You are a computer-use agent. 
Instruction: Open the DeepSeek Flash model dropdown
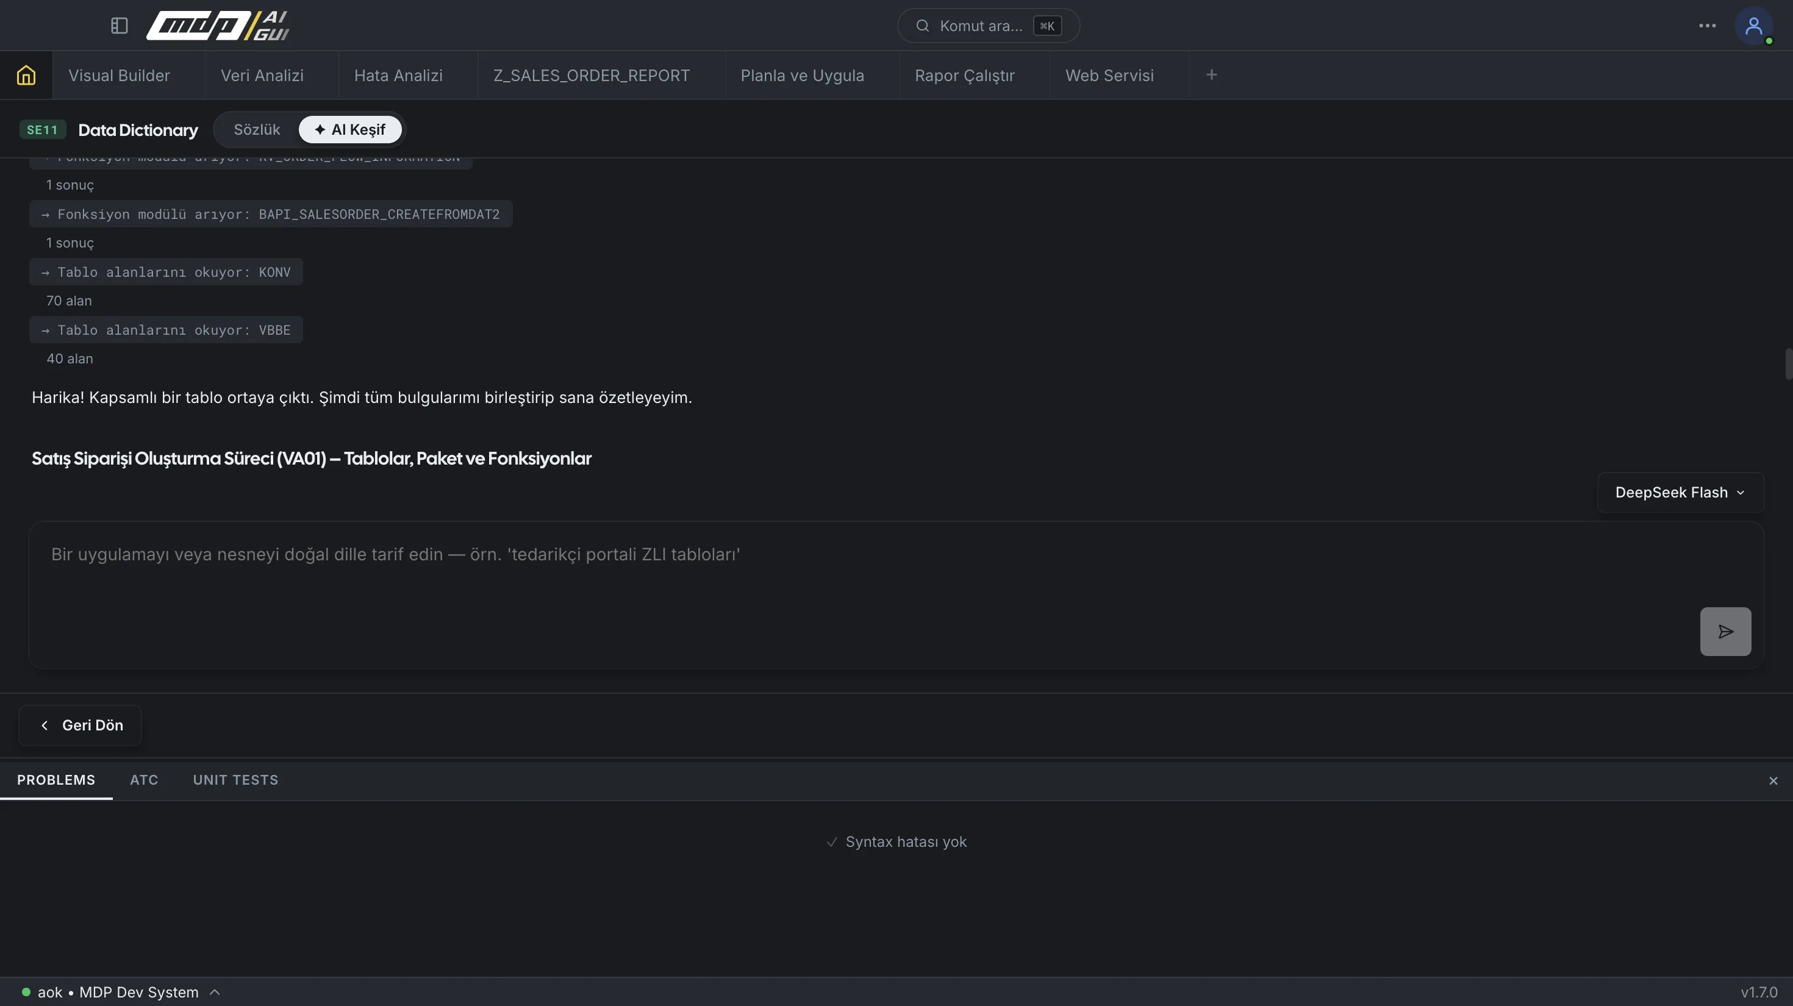1680,493
